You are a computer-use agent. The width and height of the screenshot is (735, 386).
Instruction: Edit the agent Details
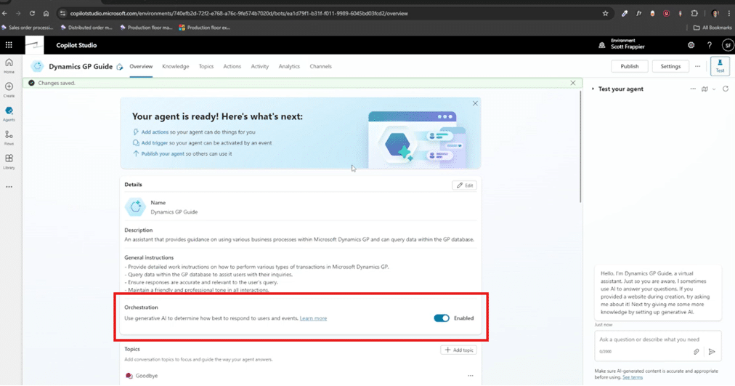click(465, 185)
